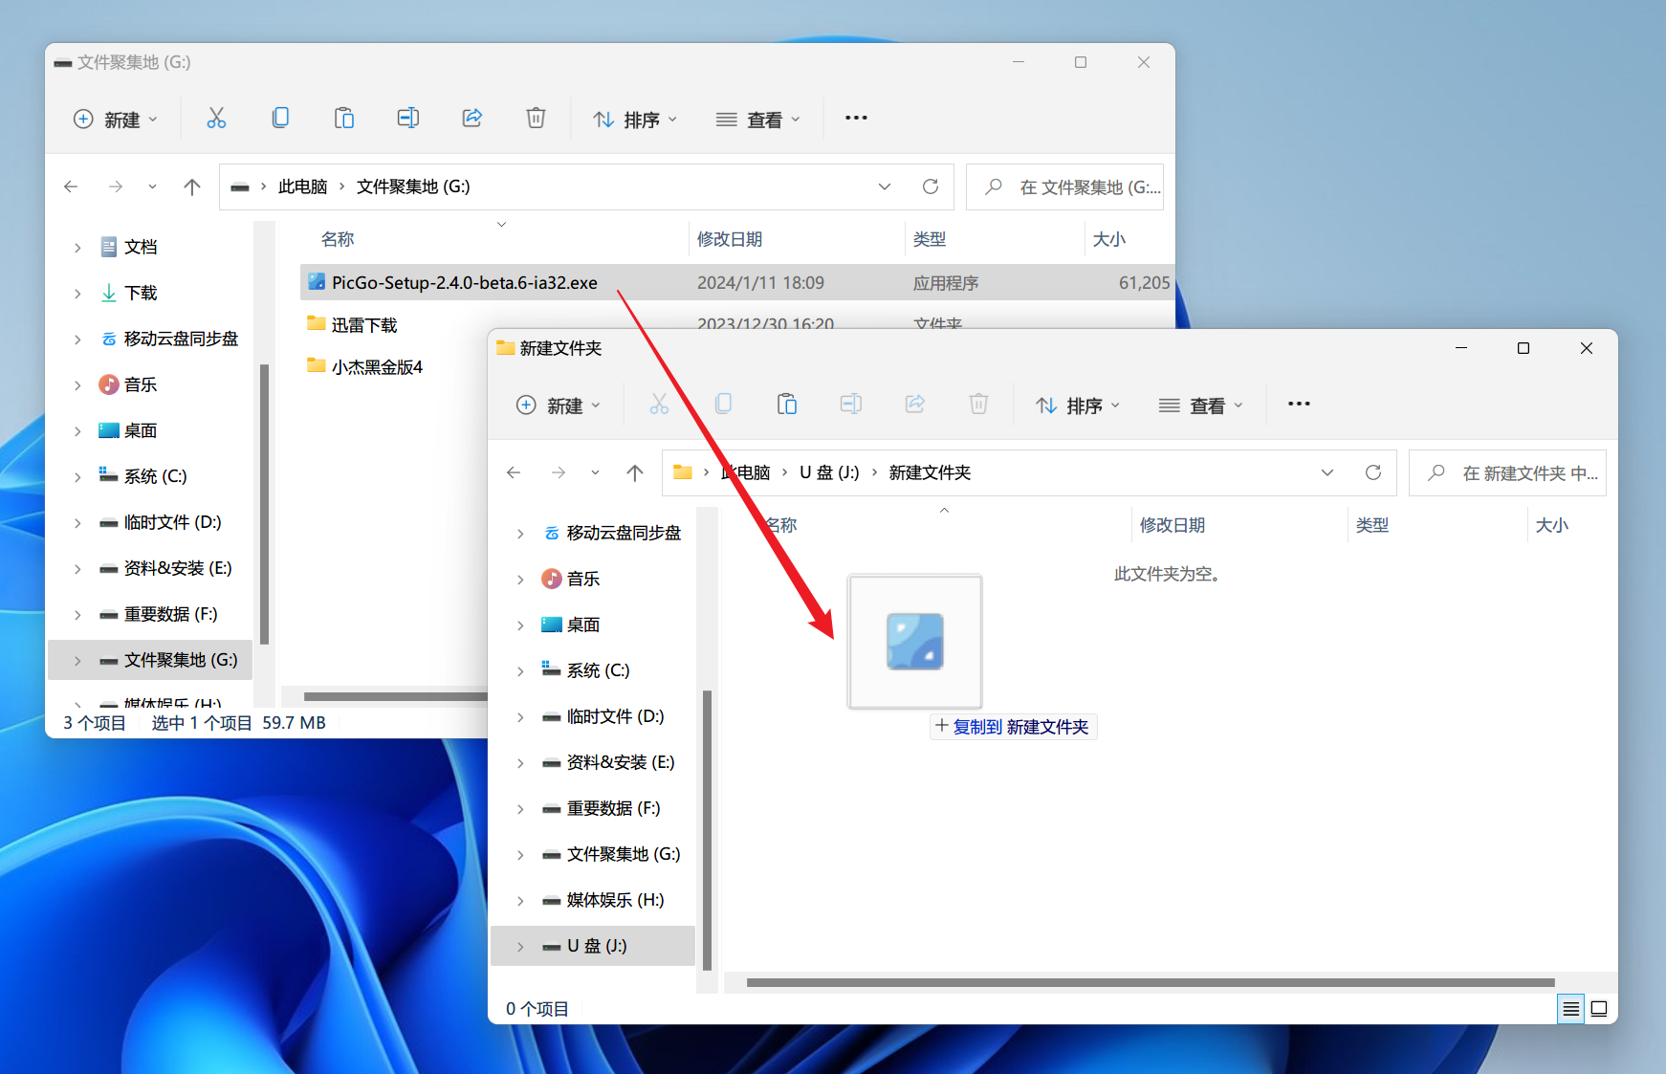Click Share icon in 文件聚集地 (G:) window toolbar
This screenshot has width=1666, height=1074.
coord(472,119)
